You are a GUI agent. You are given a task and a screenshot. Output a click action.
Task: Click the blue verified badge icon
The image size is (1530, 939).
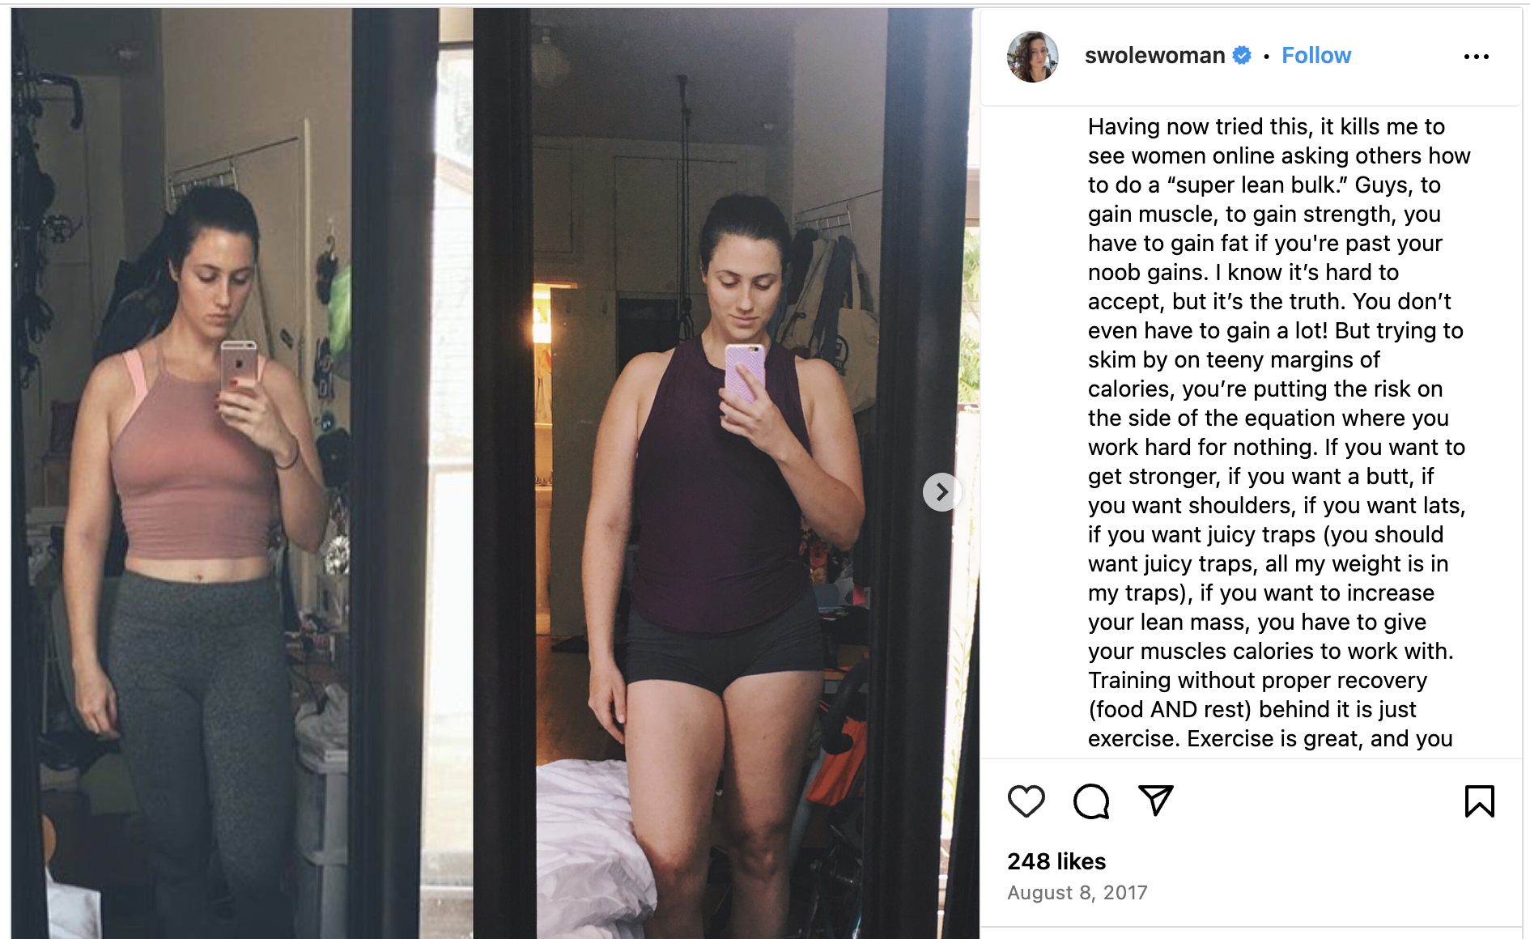[x=1242, y=55]
